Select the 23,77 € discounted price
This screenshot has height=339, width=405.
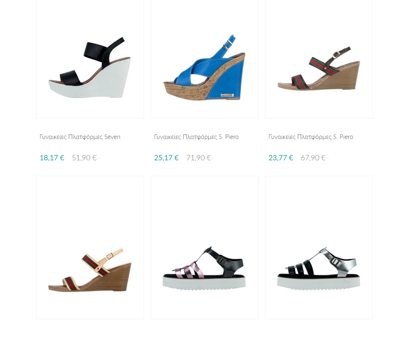click(281, 158)
